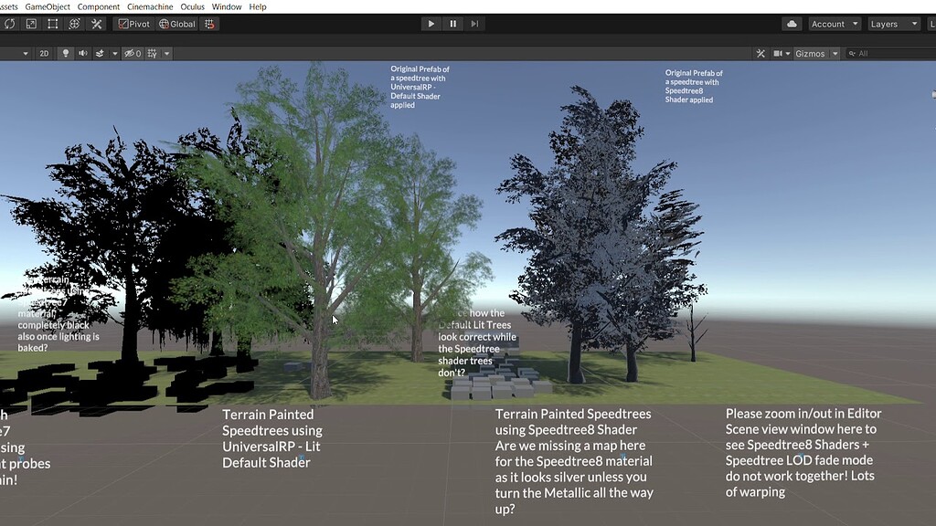Viewport: 936px width, 526px height.
Task: Select the Scale tool
Action: pos(31,24)
